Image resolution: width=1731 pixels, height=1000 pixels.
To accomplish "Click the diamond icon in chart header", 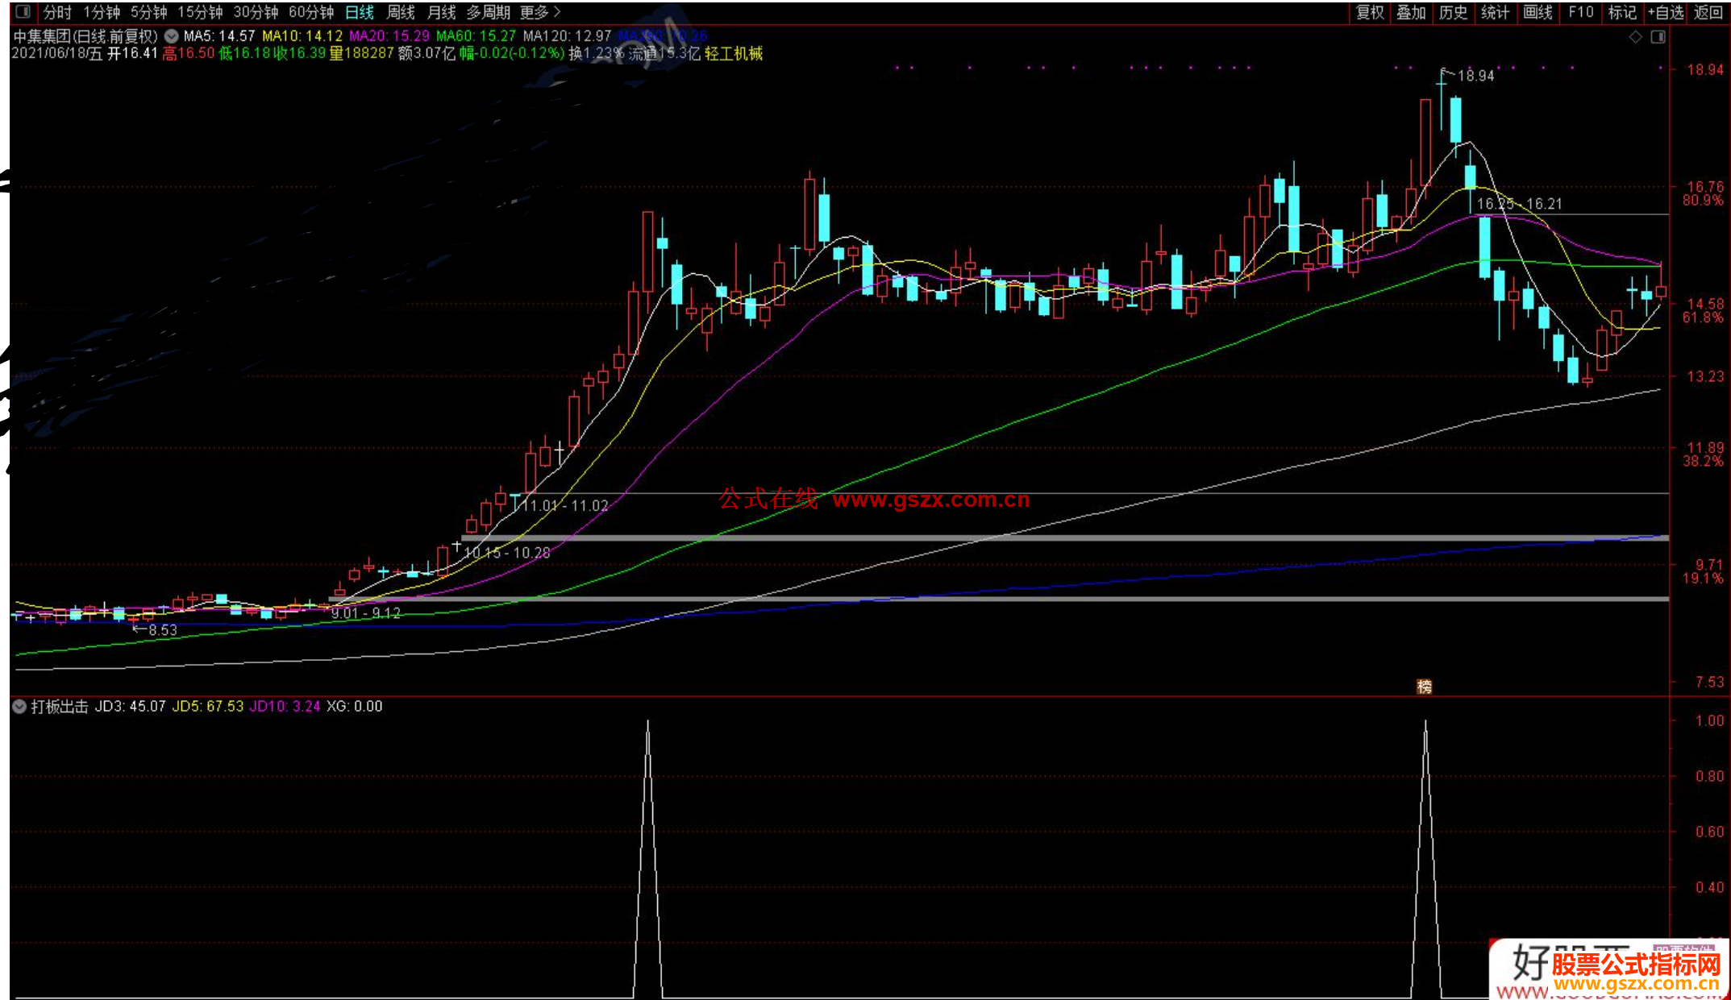I will point(1635,37).
